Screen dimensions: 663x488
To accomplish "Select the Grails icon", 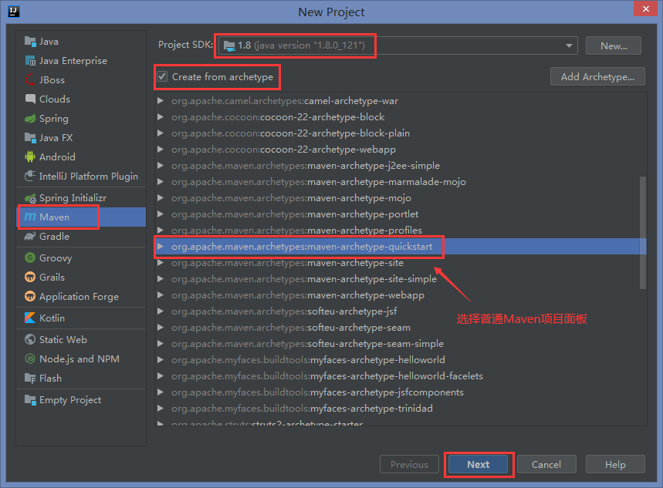I will [x=30, y=278].
